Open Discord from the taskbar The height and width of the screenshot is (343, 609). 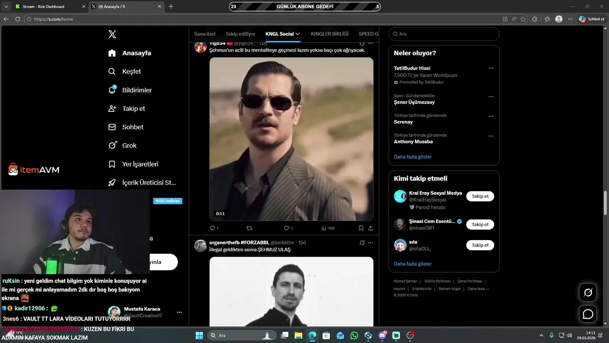[382, 335]
